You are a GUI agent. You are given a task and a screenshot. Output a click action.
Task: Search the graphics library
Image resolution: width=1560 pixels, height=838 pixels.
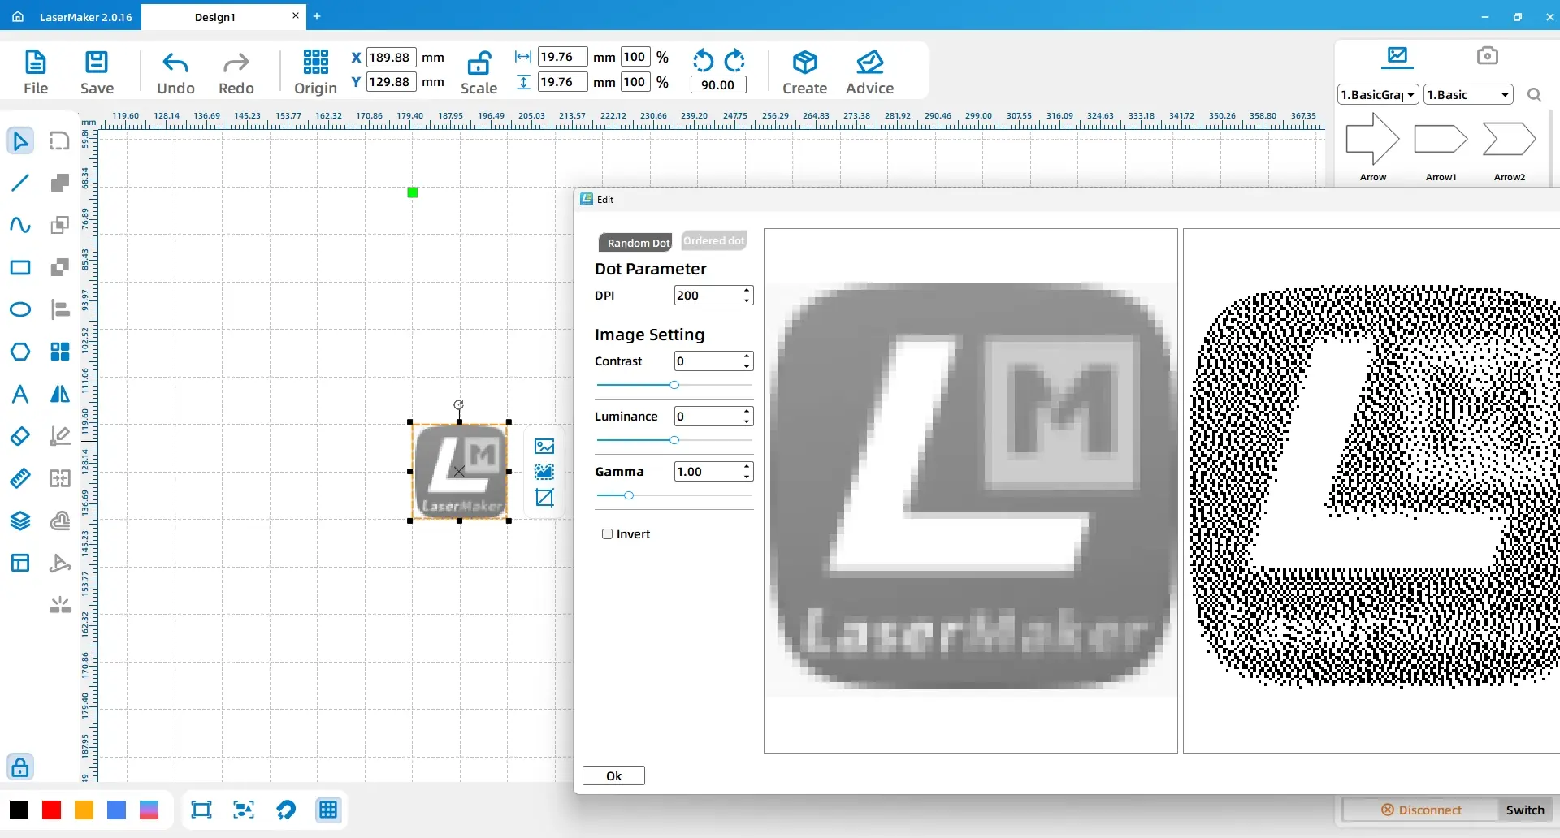point(1534,95)
